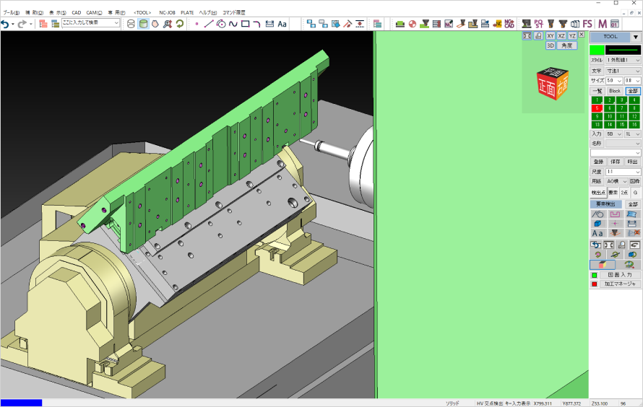Click the bright green color swatch
The width and height of the screenshot is (643, 407).
point(597,49)
